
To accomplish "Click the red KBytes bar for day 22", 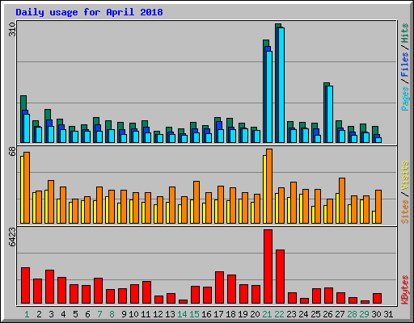I will coord(280,277).
